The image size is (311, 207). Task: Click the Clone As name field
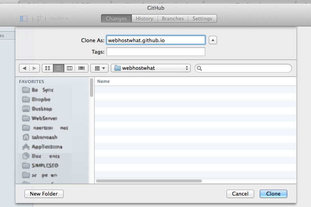(x=156, y=40)
